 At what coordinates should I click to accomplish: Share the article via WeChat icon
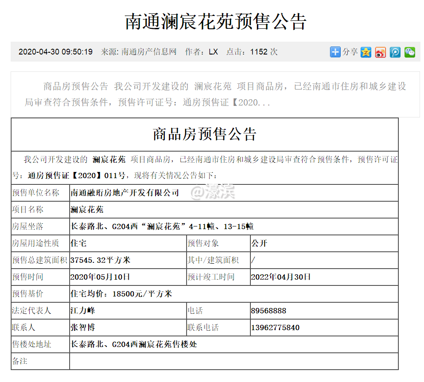pyautogui.click(x=409, y=52)
